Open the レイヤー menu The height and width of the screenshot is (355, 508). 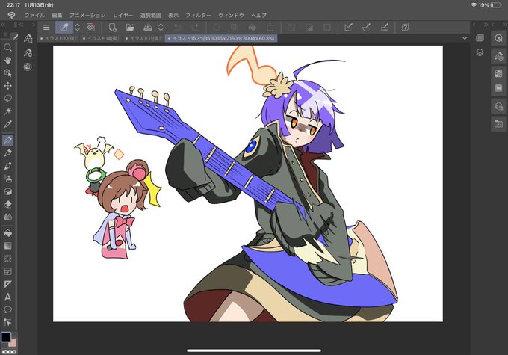[123, 15]
